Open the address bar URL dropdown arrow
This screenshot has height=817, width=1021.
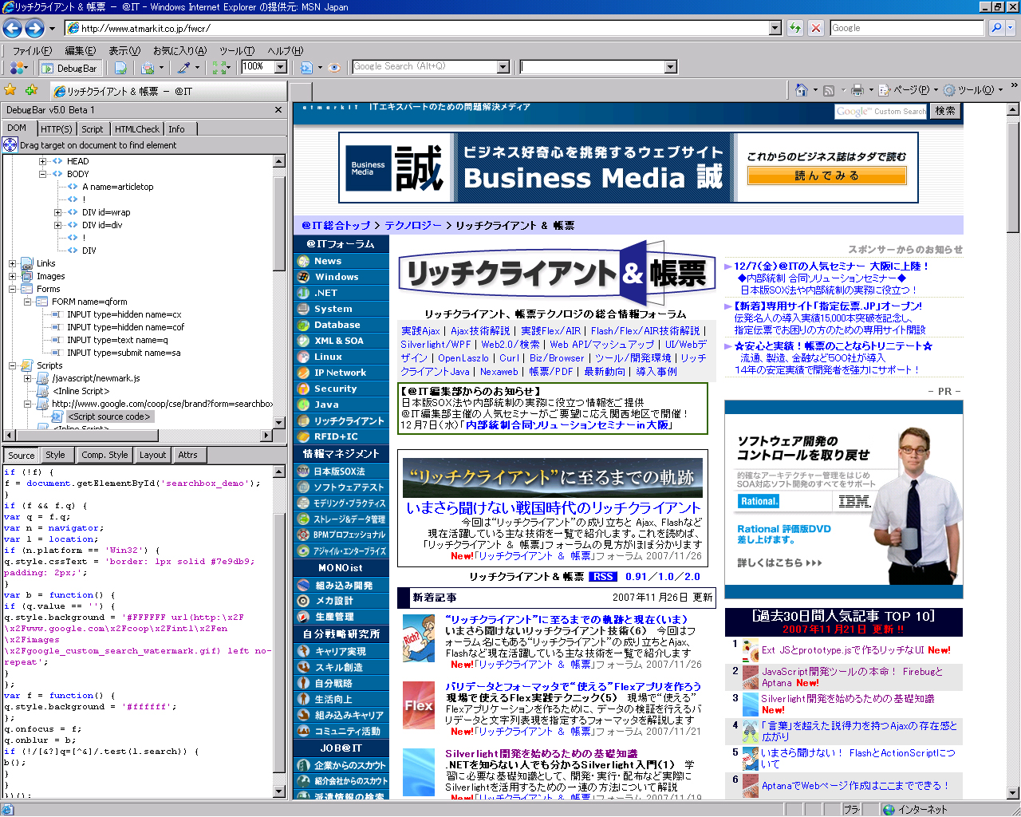coord(775,28)
